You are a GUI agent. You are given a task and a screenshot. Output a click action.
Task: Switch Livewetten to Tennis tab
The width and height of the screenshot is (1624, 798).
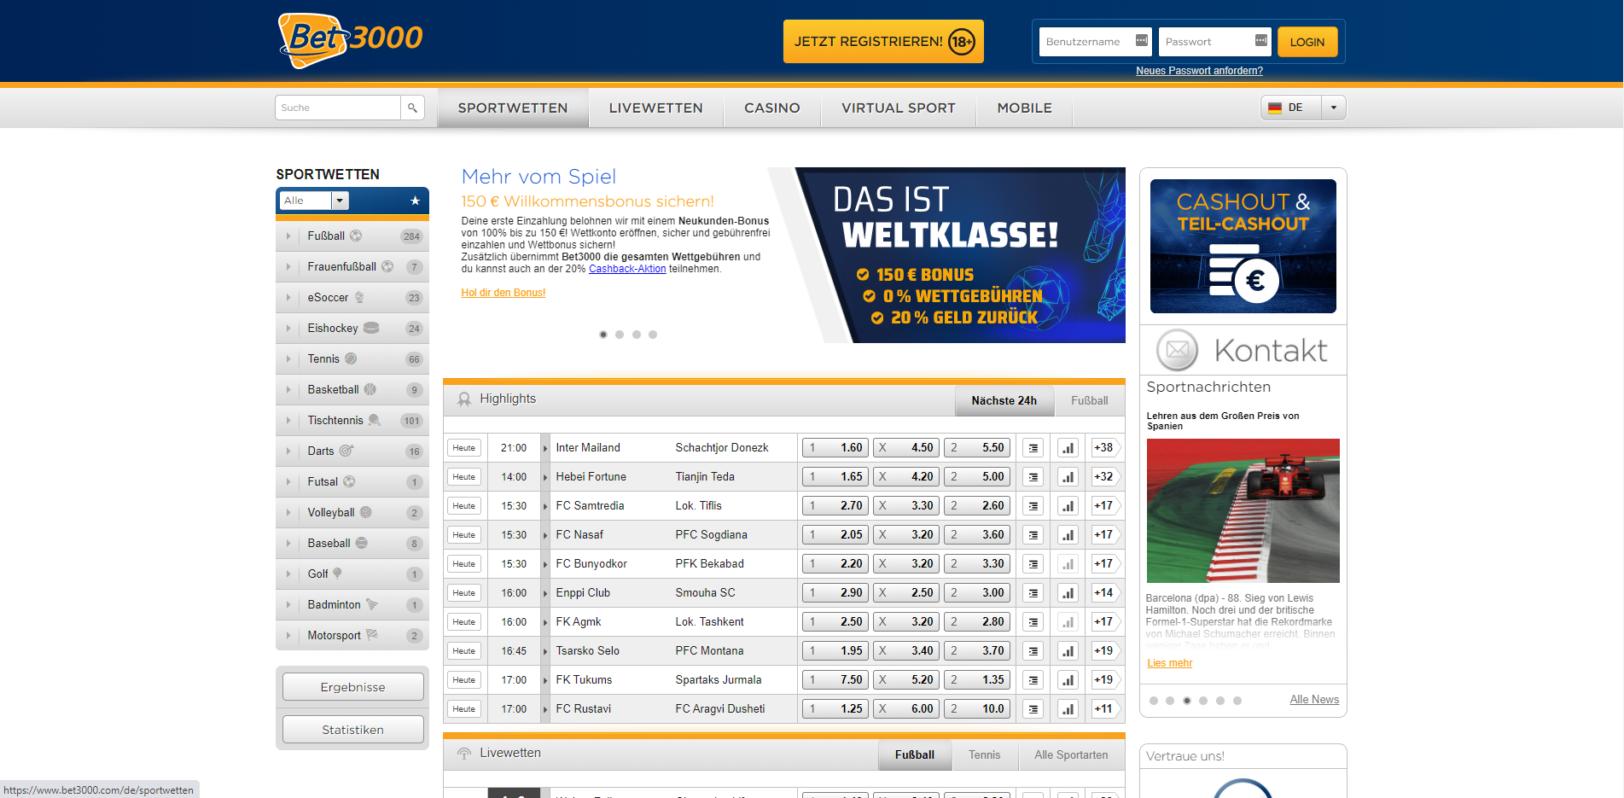click(984, 755)
